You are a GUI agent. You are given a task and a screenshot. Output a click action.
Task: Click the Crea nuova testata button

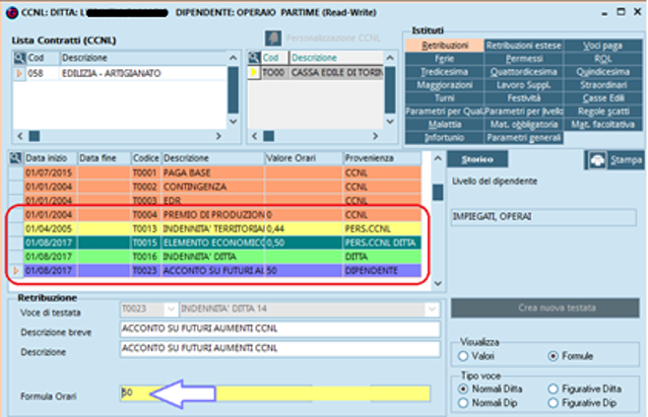tap(546, 309)
